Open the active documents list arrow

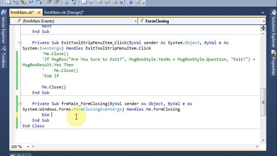[263, 13]
